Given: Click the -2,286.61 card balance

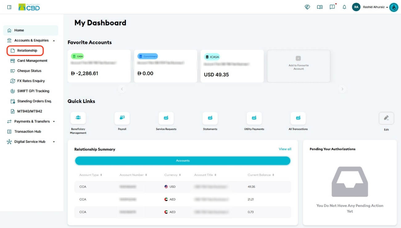Looking at the screenshot, I should 85,74.
